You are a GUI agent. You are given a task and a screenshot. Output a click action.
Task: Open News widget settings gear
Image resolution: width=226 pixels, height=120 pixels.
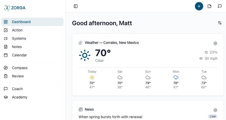215,110
